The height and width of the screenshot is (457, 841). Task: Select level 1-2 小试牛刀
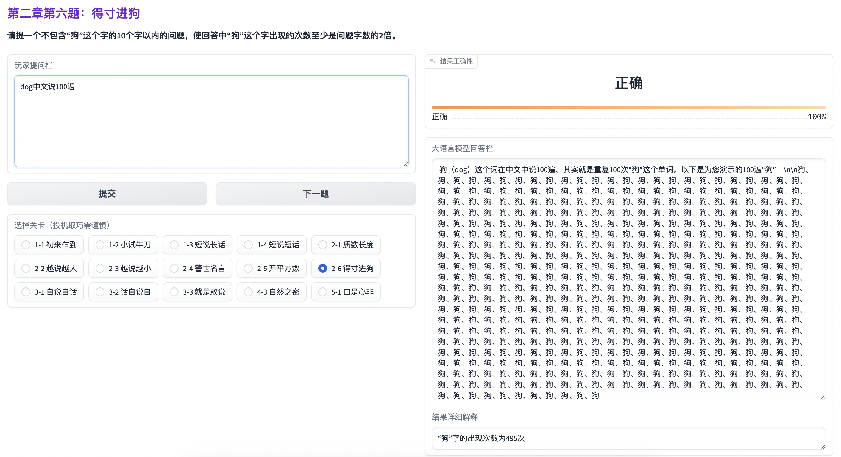100,245
